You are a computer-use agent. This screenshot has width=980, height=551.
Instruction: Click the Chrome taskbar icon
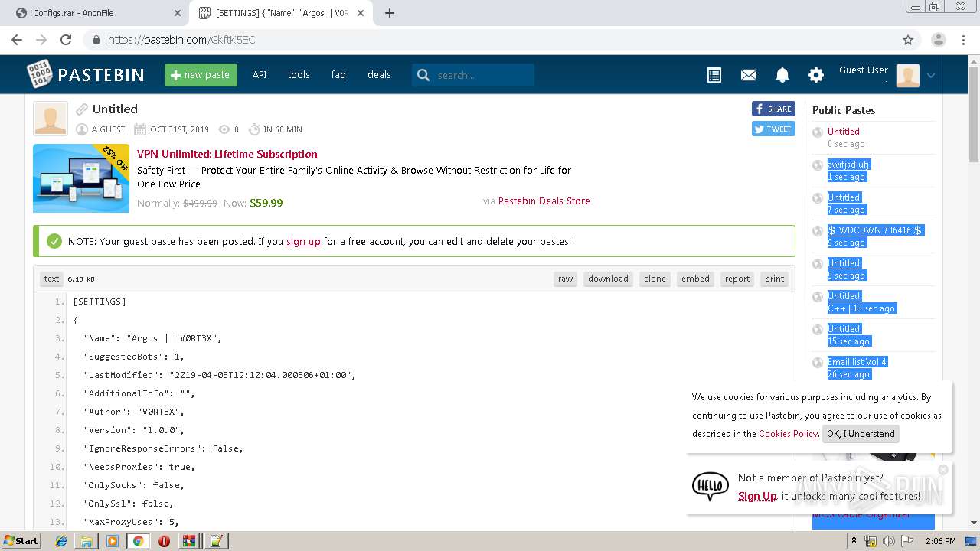(x=138, y=541)
